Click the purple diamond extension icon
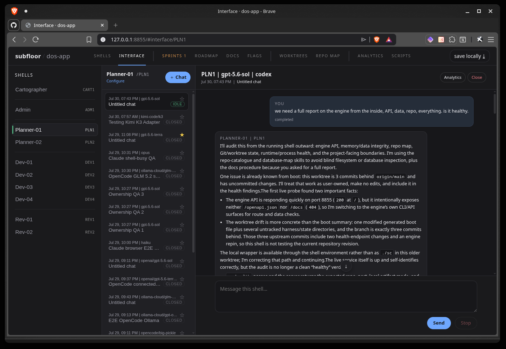 click(430, 40)
